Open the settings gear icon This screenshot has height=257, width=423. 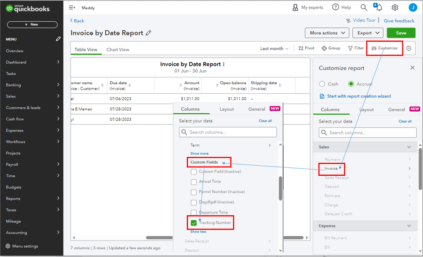coord(395,8)
